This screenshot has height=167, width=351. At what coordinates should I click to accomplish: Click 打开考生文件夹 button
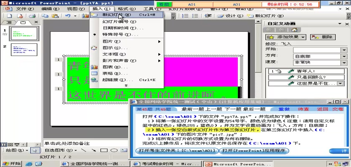click(x=177, y=151)
